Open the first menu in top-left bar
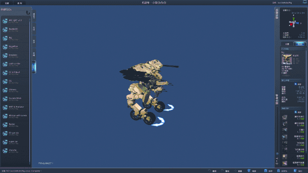 [7, 3]
